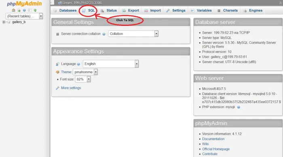The width and height of the screenshot is (283, 157).
Task: Click the phpMyAdmin logo
Action: 24,4
